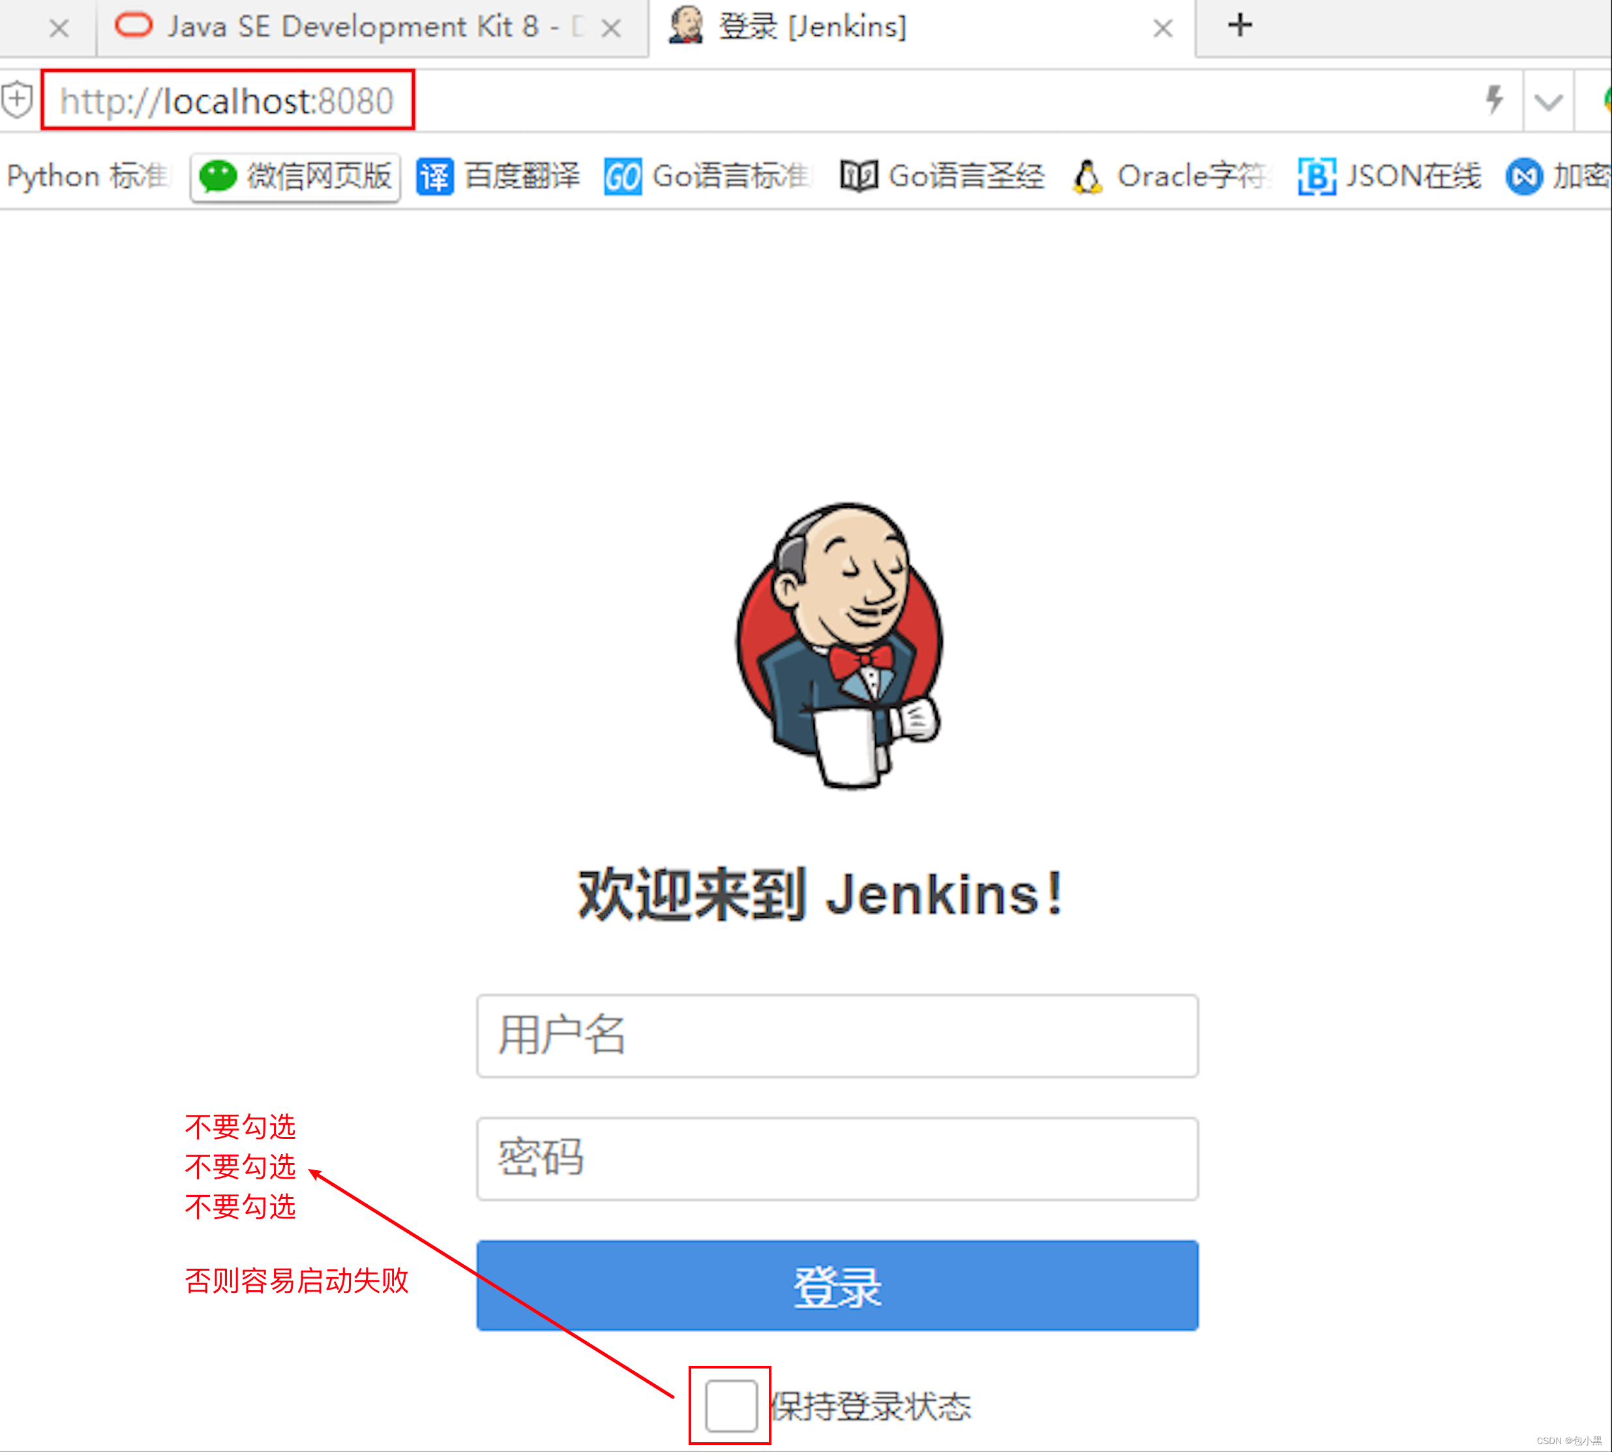1612x1452 pixels.
Task: Open the Go语言圣经 bookmark
Action: tap(943, 176)
